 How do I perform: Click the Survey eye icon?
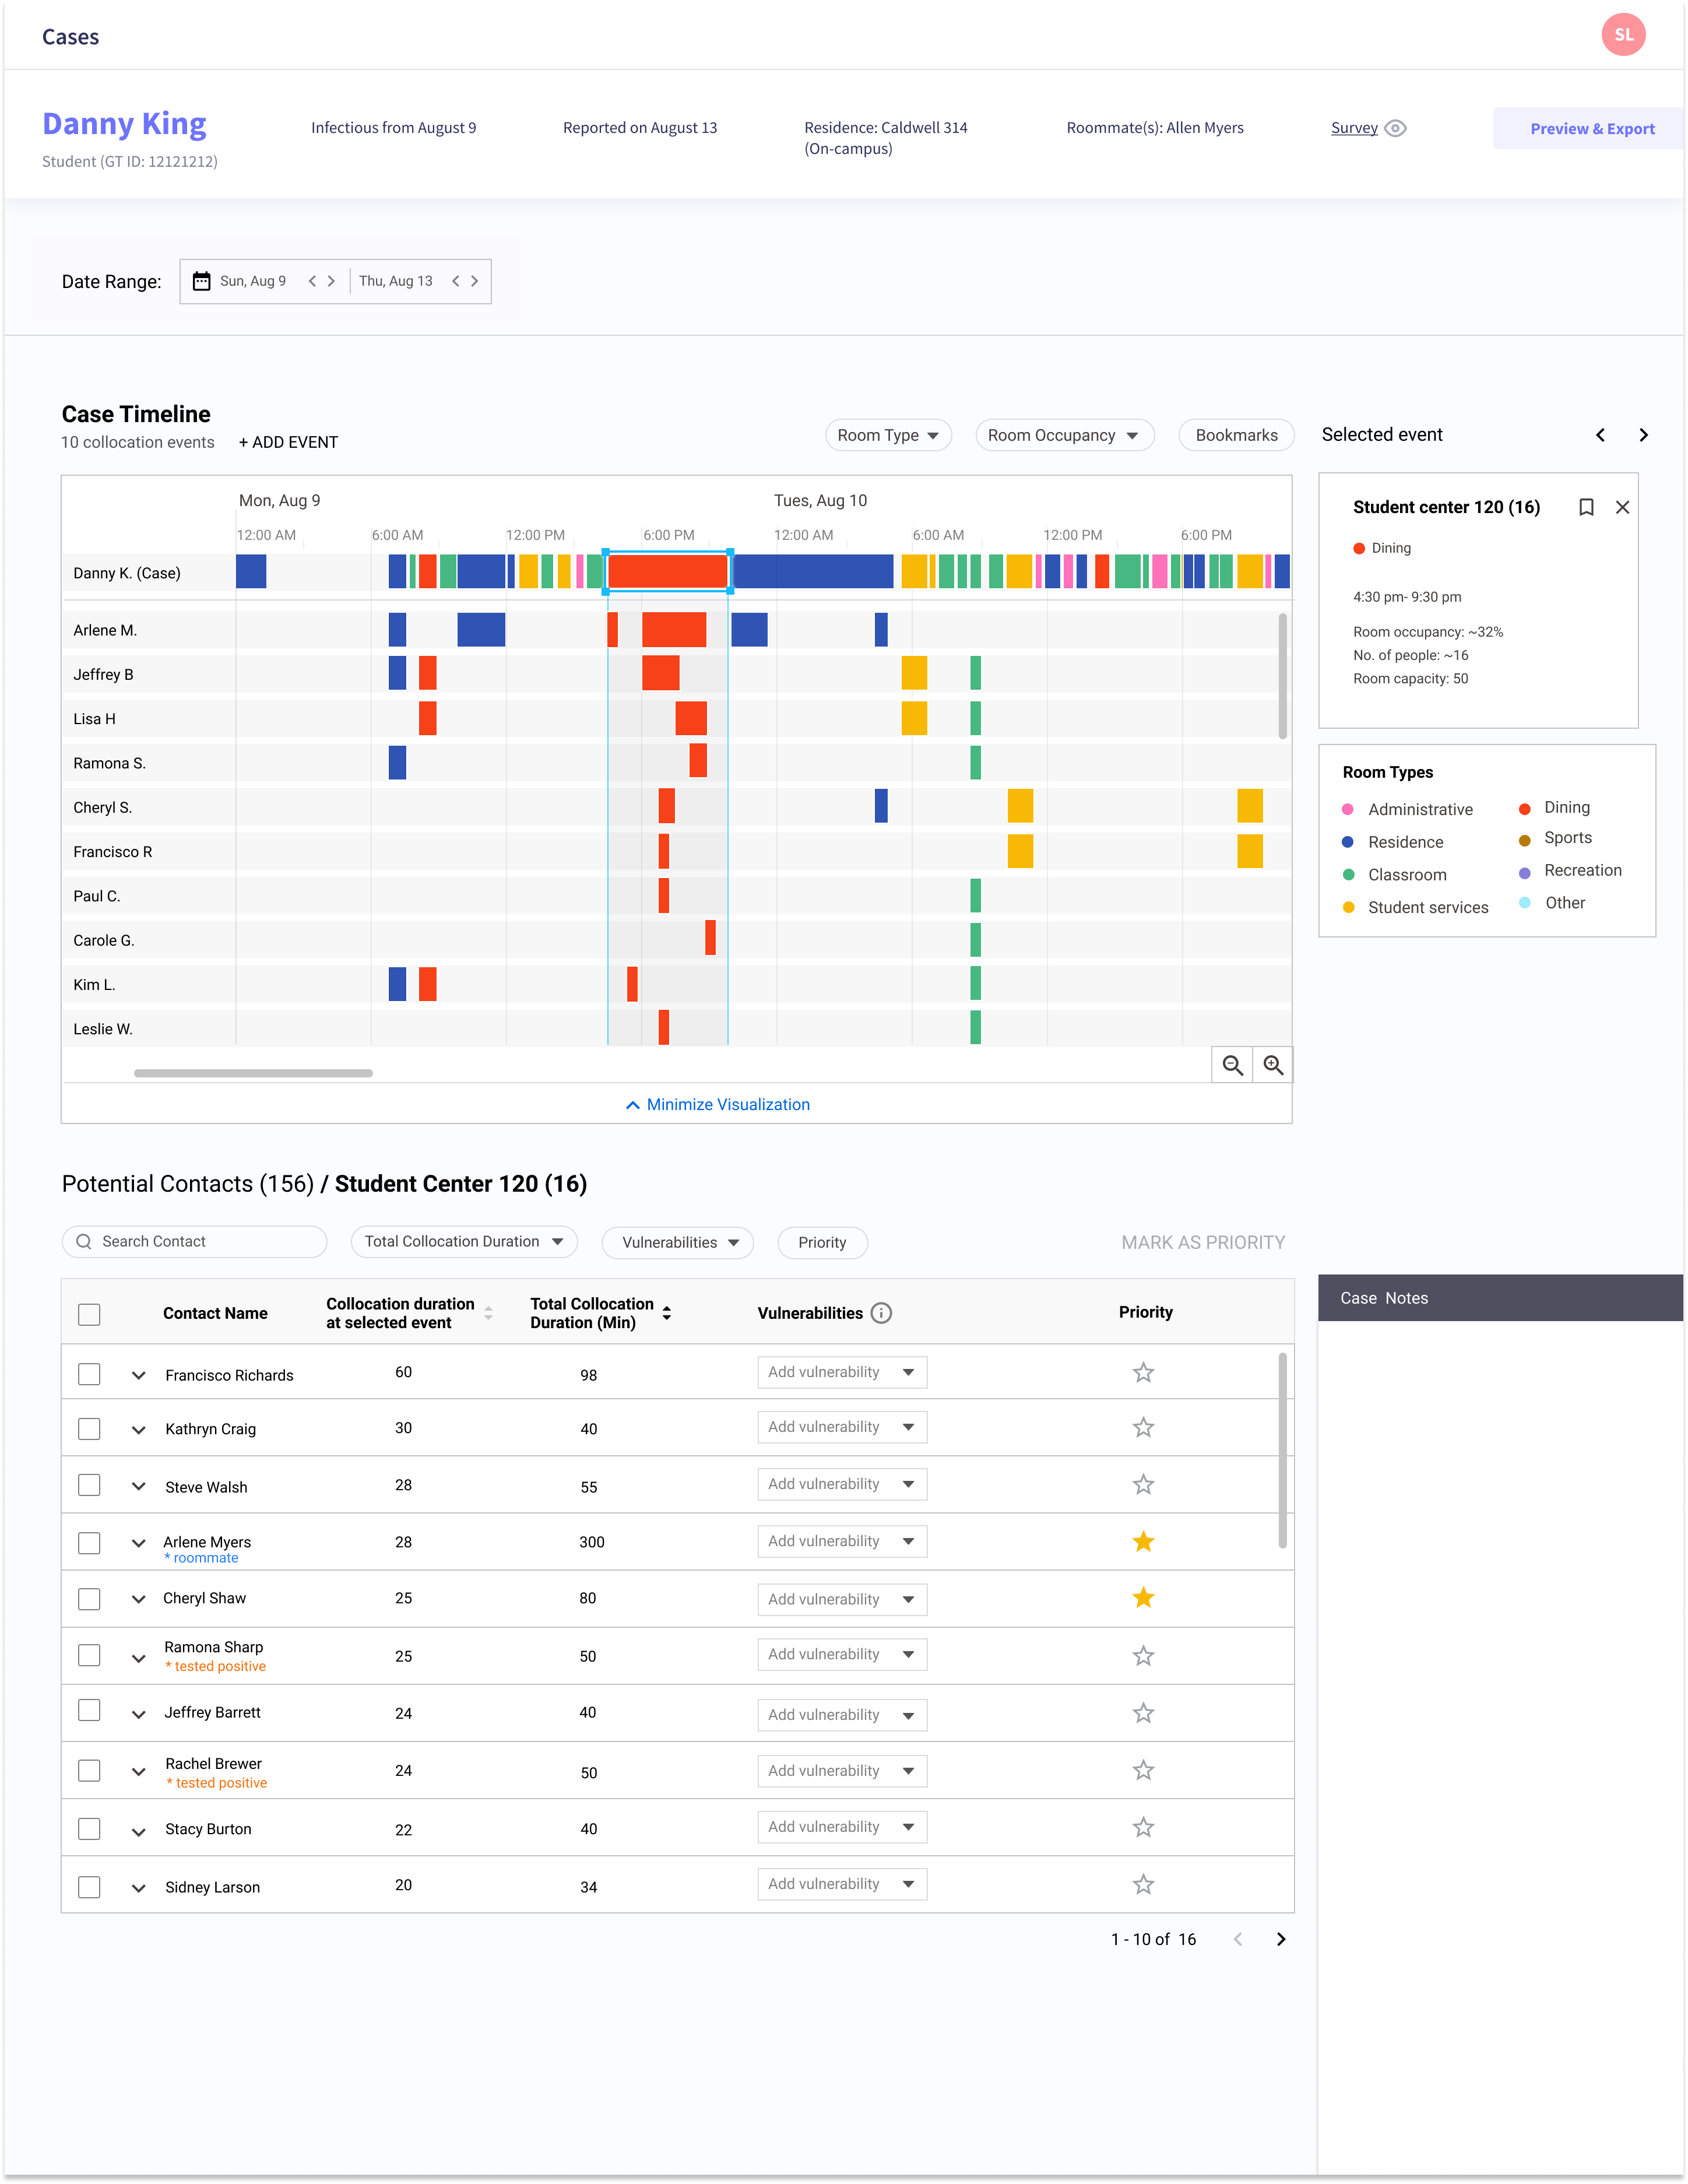[x=1396, y=128]
